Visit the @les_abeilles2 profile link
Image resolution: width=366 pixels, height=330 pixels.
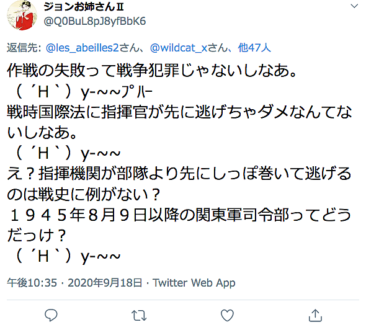(83, 48)
